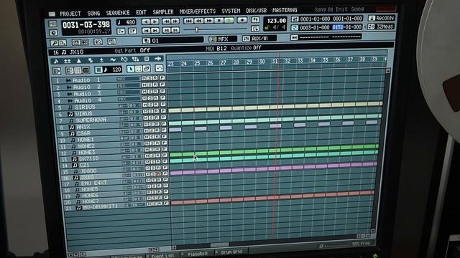Viewport: 460px width, 258px height.
Task: Click the third tool icon after pointer
Action: tap(147, 69)
